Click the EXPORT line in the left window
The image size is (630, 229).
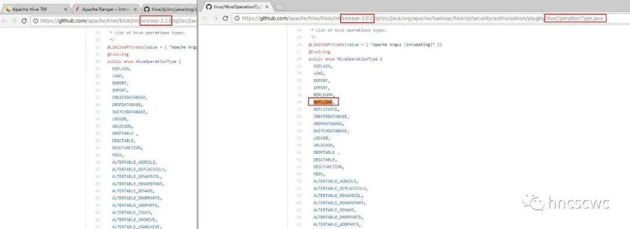coord(120,83)
